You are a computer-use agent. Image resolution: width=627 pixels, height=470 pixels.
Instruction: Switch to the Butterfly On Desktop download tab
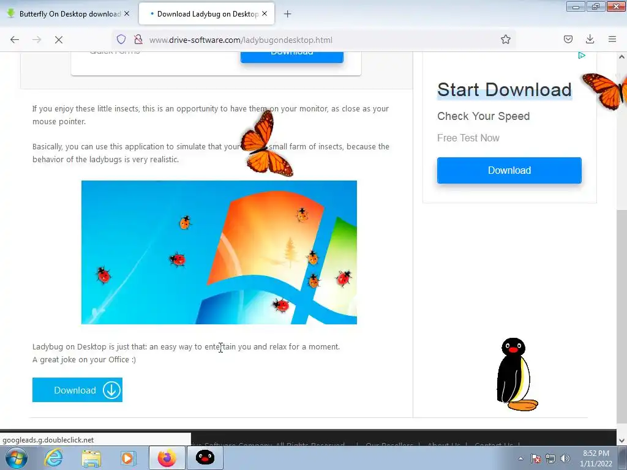pos(69,13)
